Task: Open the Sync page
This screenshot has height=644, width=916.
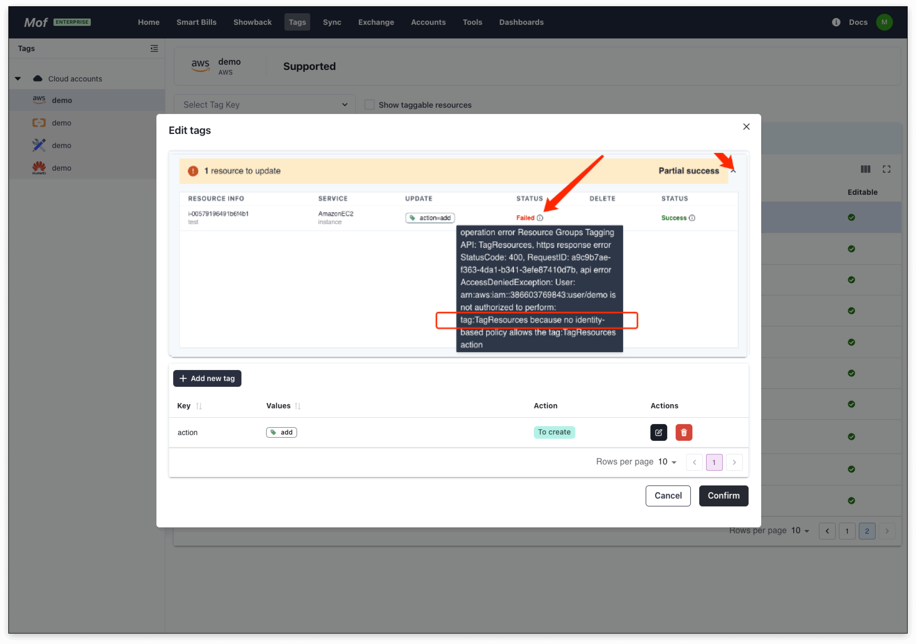Action: pyautogui.click(x=332, y=22)
